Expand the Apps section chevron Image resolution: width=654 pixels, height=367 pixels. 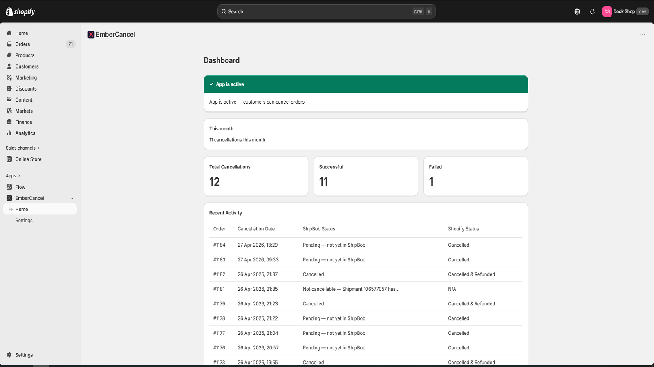19,176
